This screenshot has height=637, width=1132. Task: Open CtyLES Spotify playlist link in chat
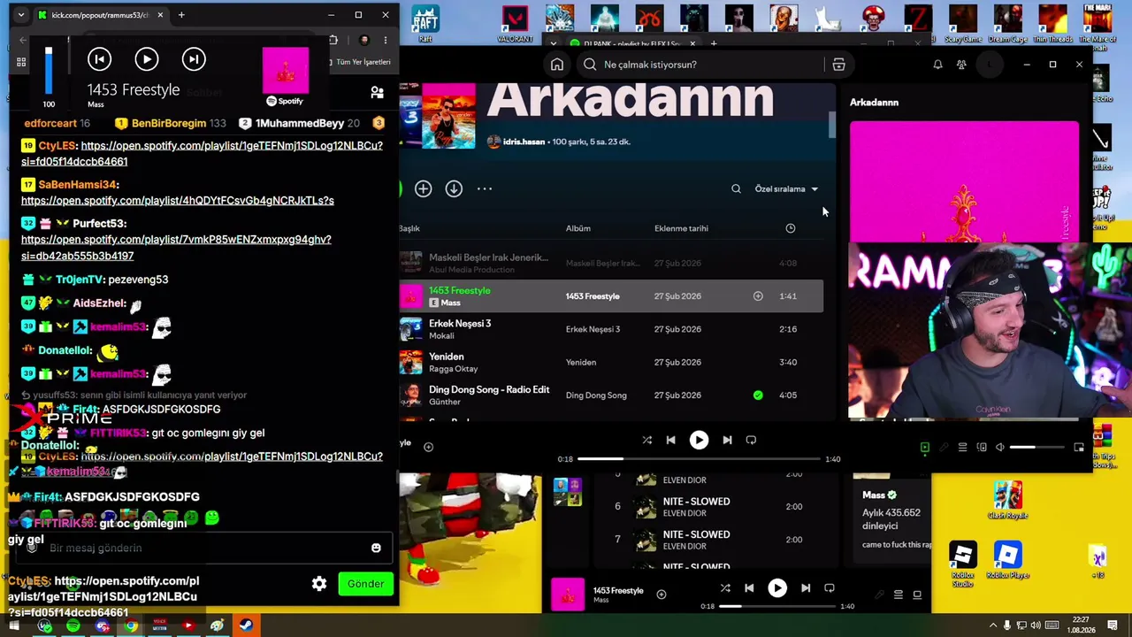tap(202, 153)
